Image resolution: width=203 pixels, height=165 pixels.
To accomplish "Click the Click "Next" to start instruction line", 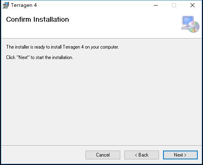I will [x=40, y=57].
